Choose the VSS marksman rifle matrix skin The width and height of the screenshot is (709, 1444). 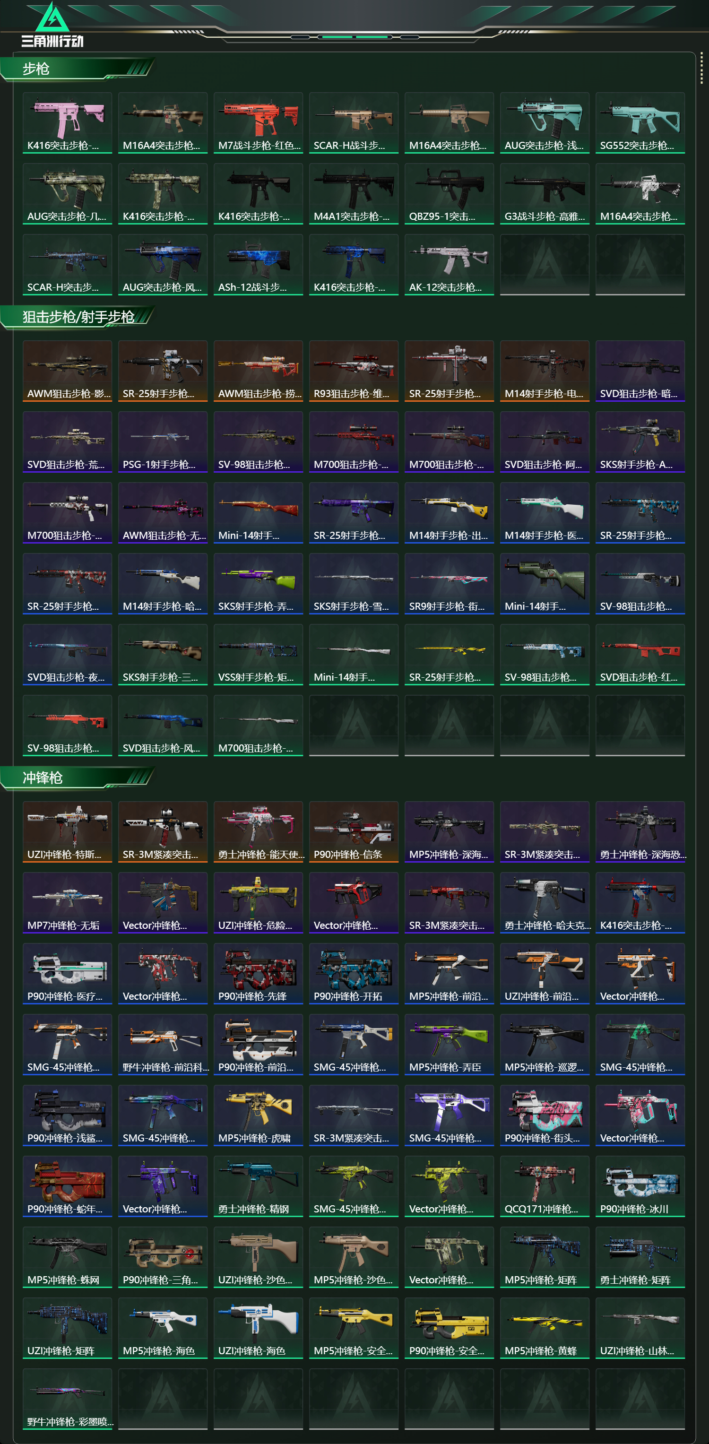pyautogui.click(x=259, y=655)
